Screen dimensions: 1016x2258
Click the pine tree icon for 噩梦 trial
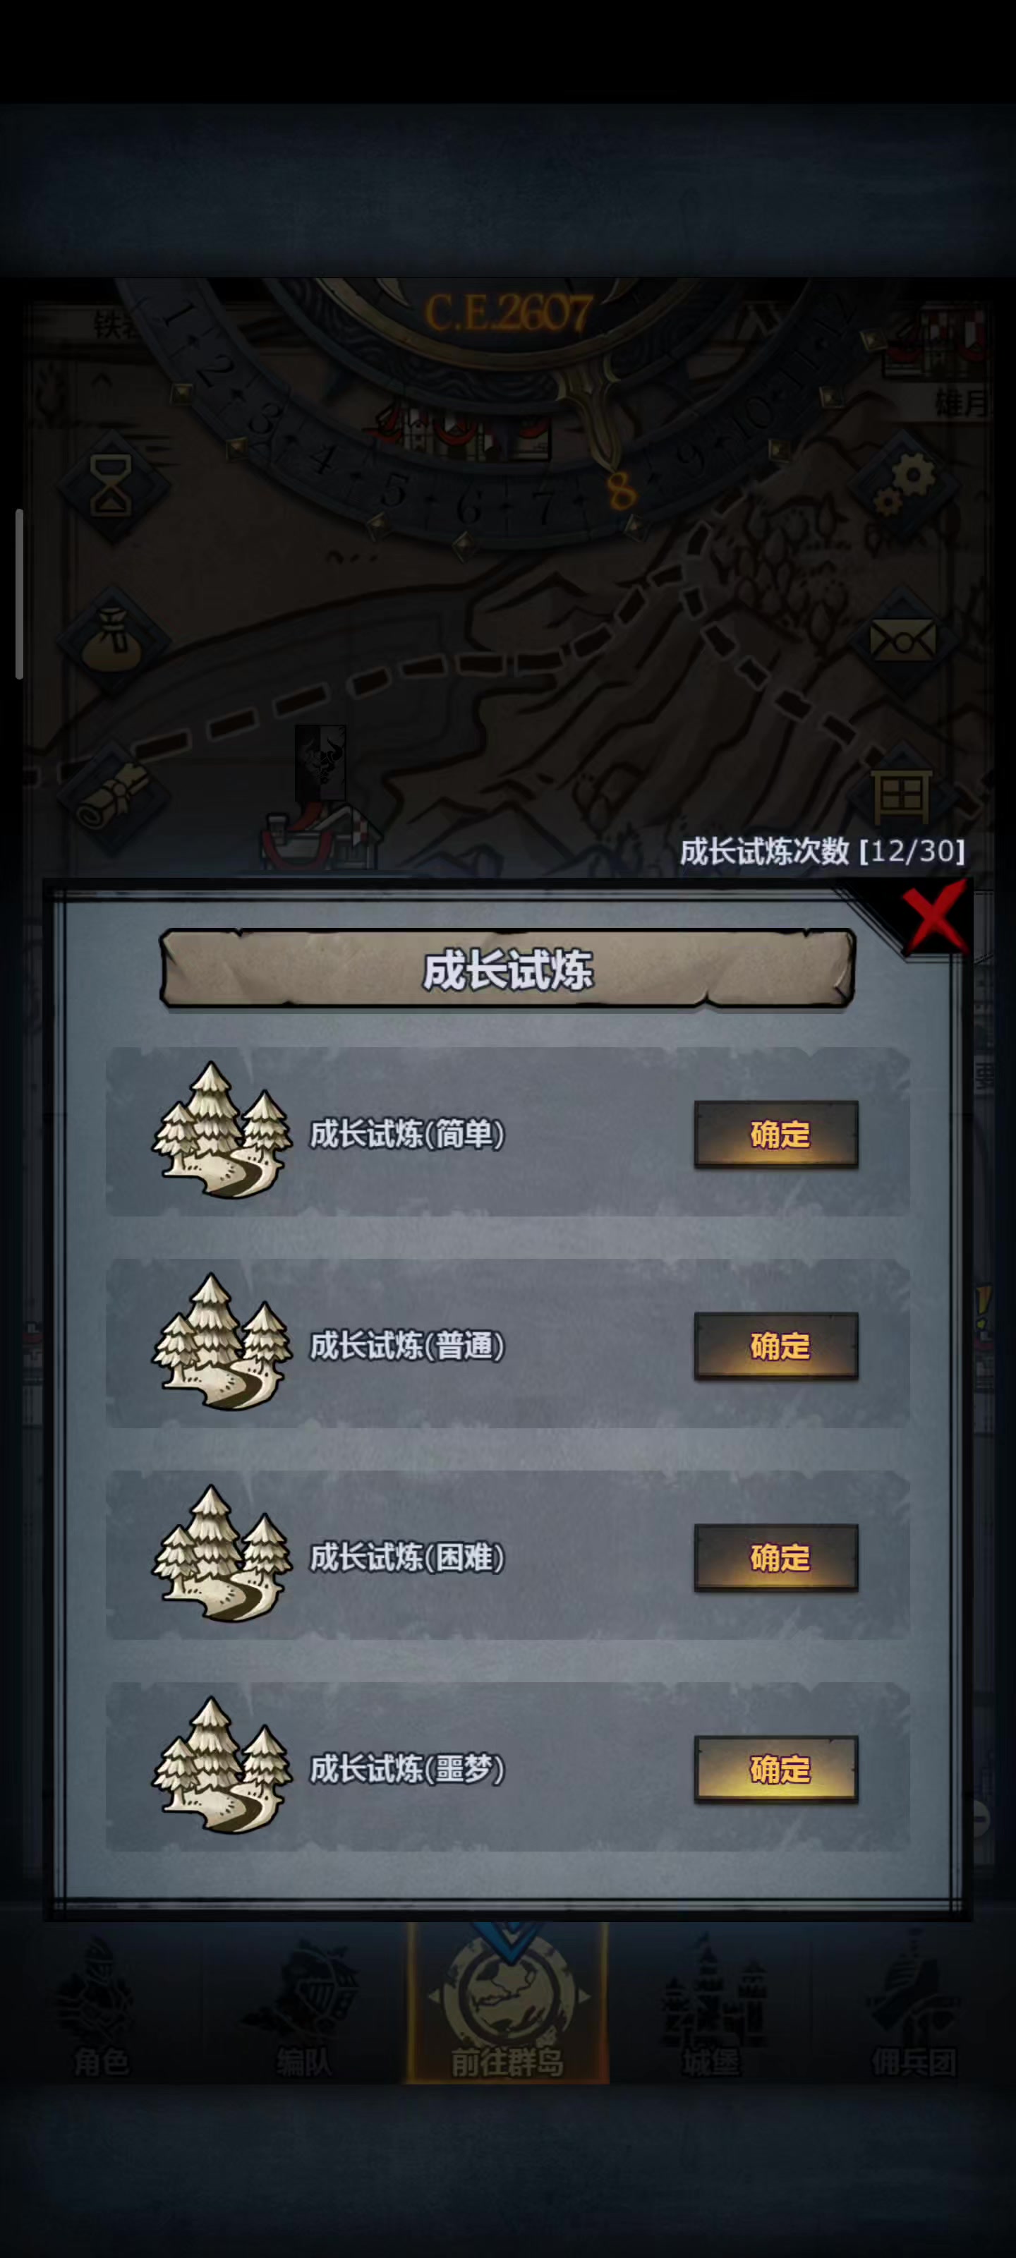(x=222, y=1765)
